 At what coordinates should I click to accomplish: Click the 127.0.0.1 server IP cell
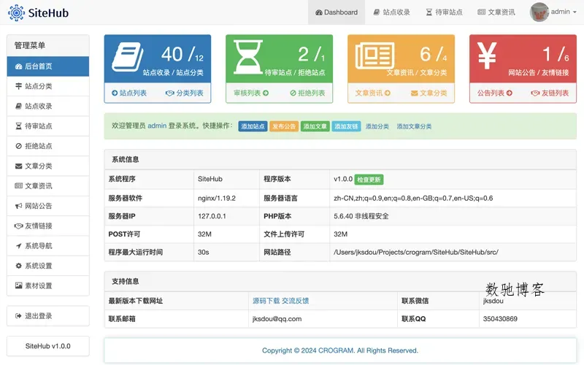(x=226, y=216)
